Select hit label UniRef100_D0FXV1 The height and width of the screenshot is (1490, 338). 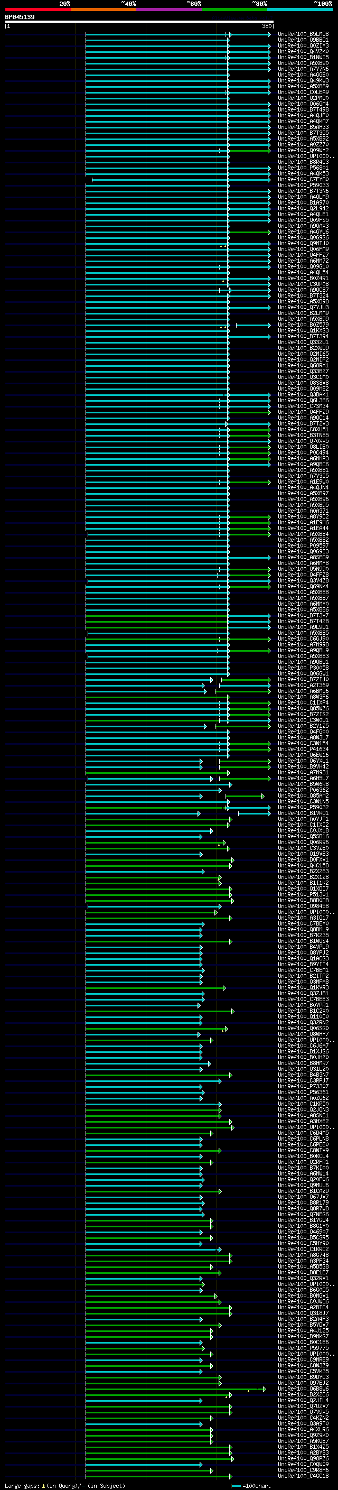click(303, 859)
